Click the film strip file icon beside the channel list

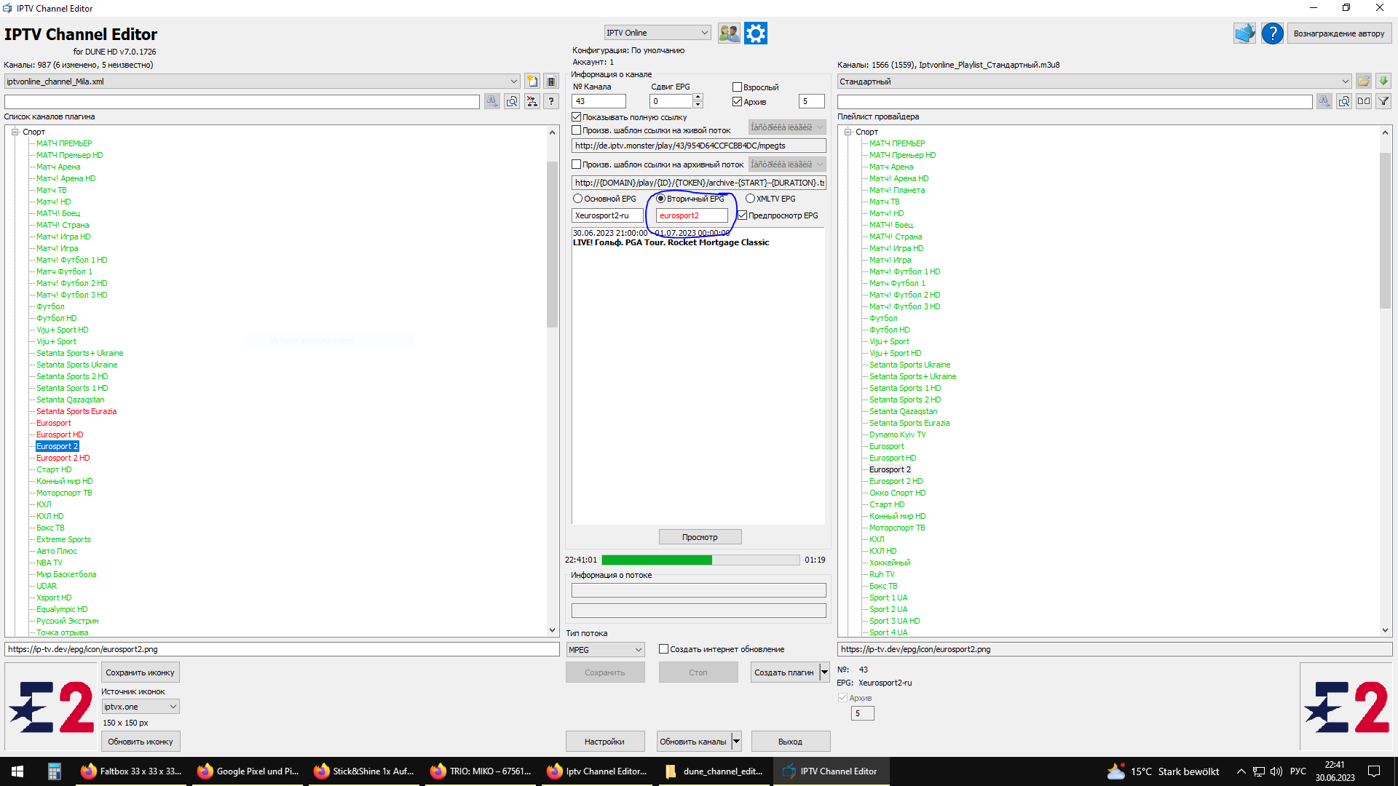click(x=551, y=82)
